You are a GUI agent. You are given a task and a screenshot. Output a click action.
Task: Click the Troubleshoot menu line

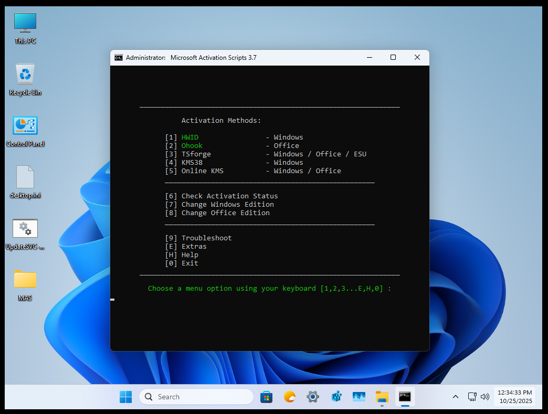198,238
